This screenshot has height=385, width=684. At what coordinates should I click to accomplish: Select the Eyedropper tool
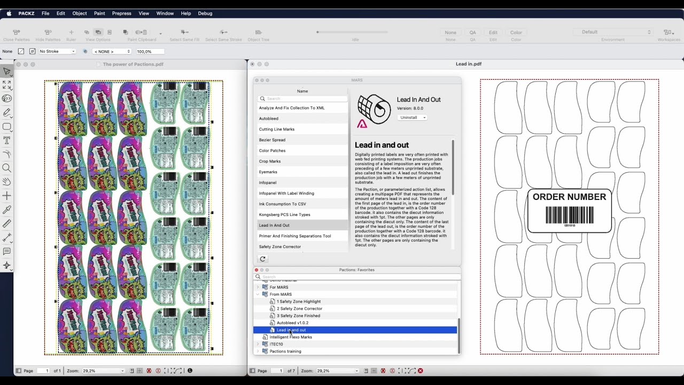[7, 210]
